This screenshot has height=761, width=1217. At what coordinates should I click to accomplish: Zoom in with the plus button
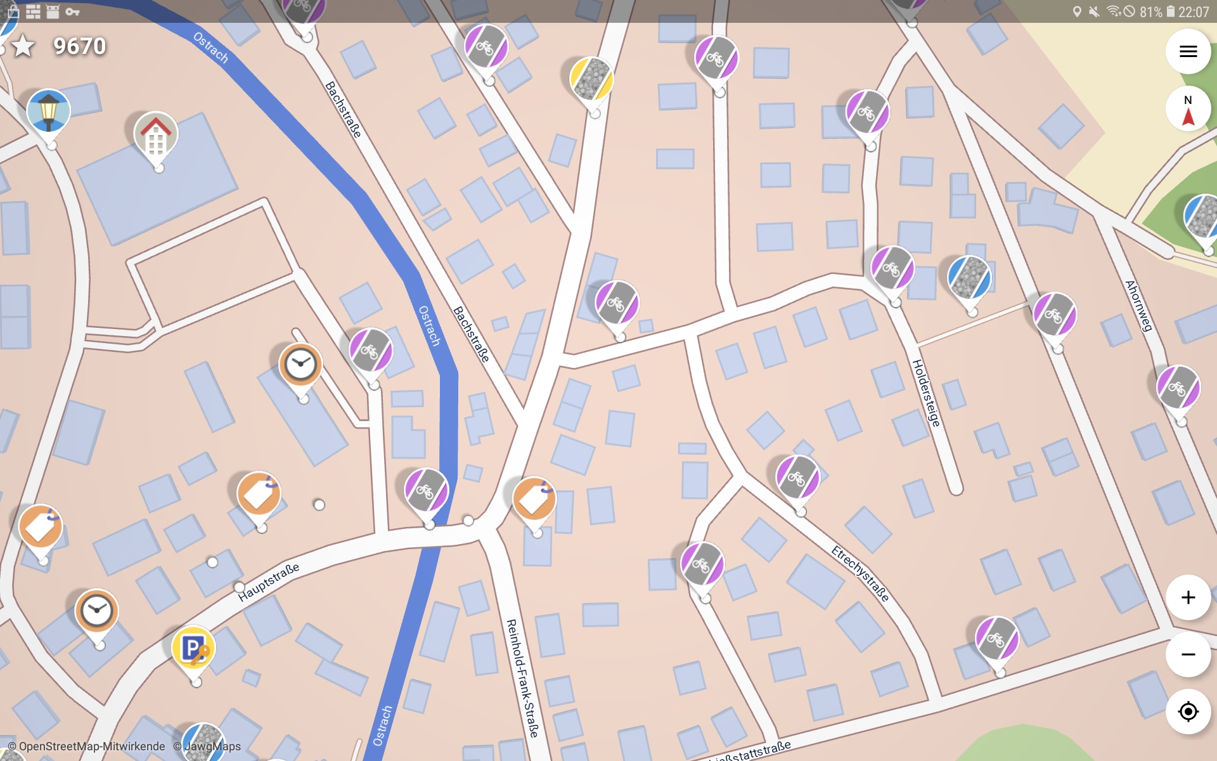coord(1188,597)
